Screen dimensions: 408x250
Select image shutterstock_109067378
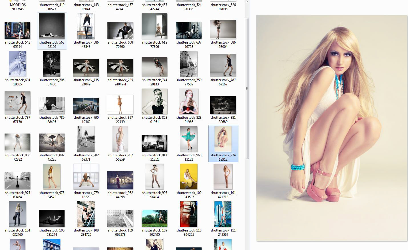120,218
